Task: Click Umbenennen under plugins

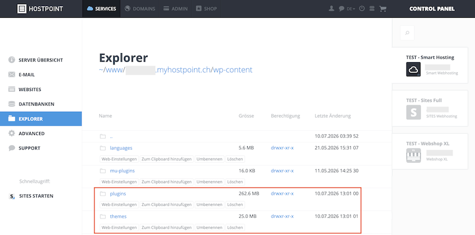Action: pyautogui.click(x=210, y=204)
